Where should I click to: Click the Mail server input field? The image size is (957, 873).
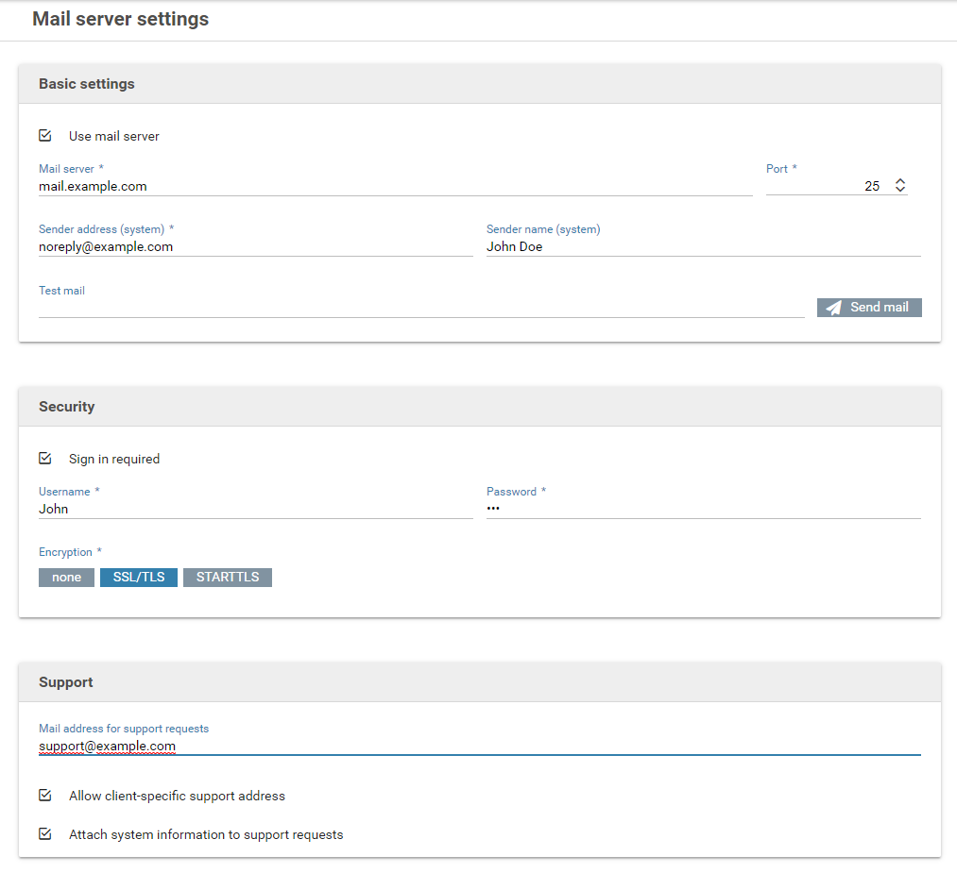coord(396,187)
